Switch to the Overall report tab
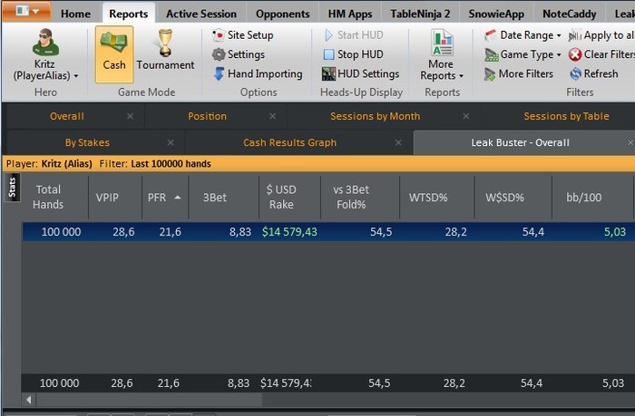The image size is (635, 416). tap(67, 117)
